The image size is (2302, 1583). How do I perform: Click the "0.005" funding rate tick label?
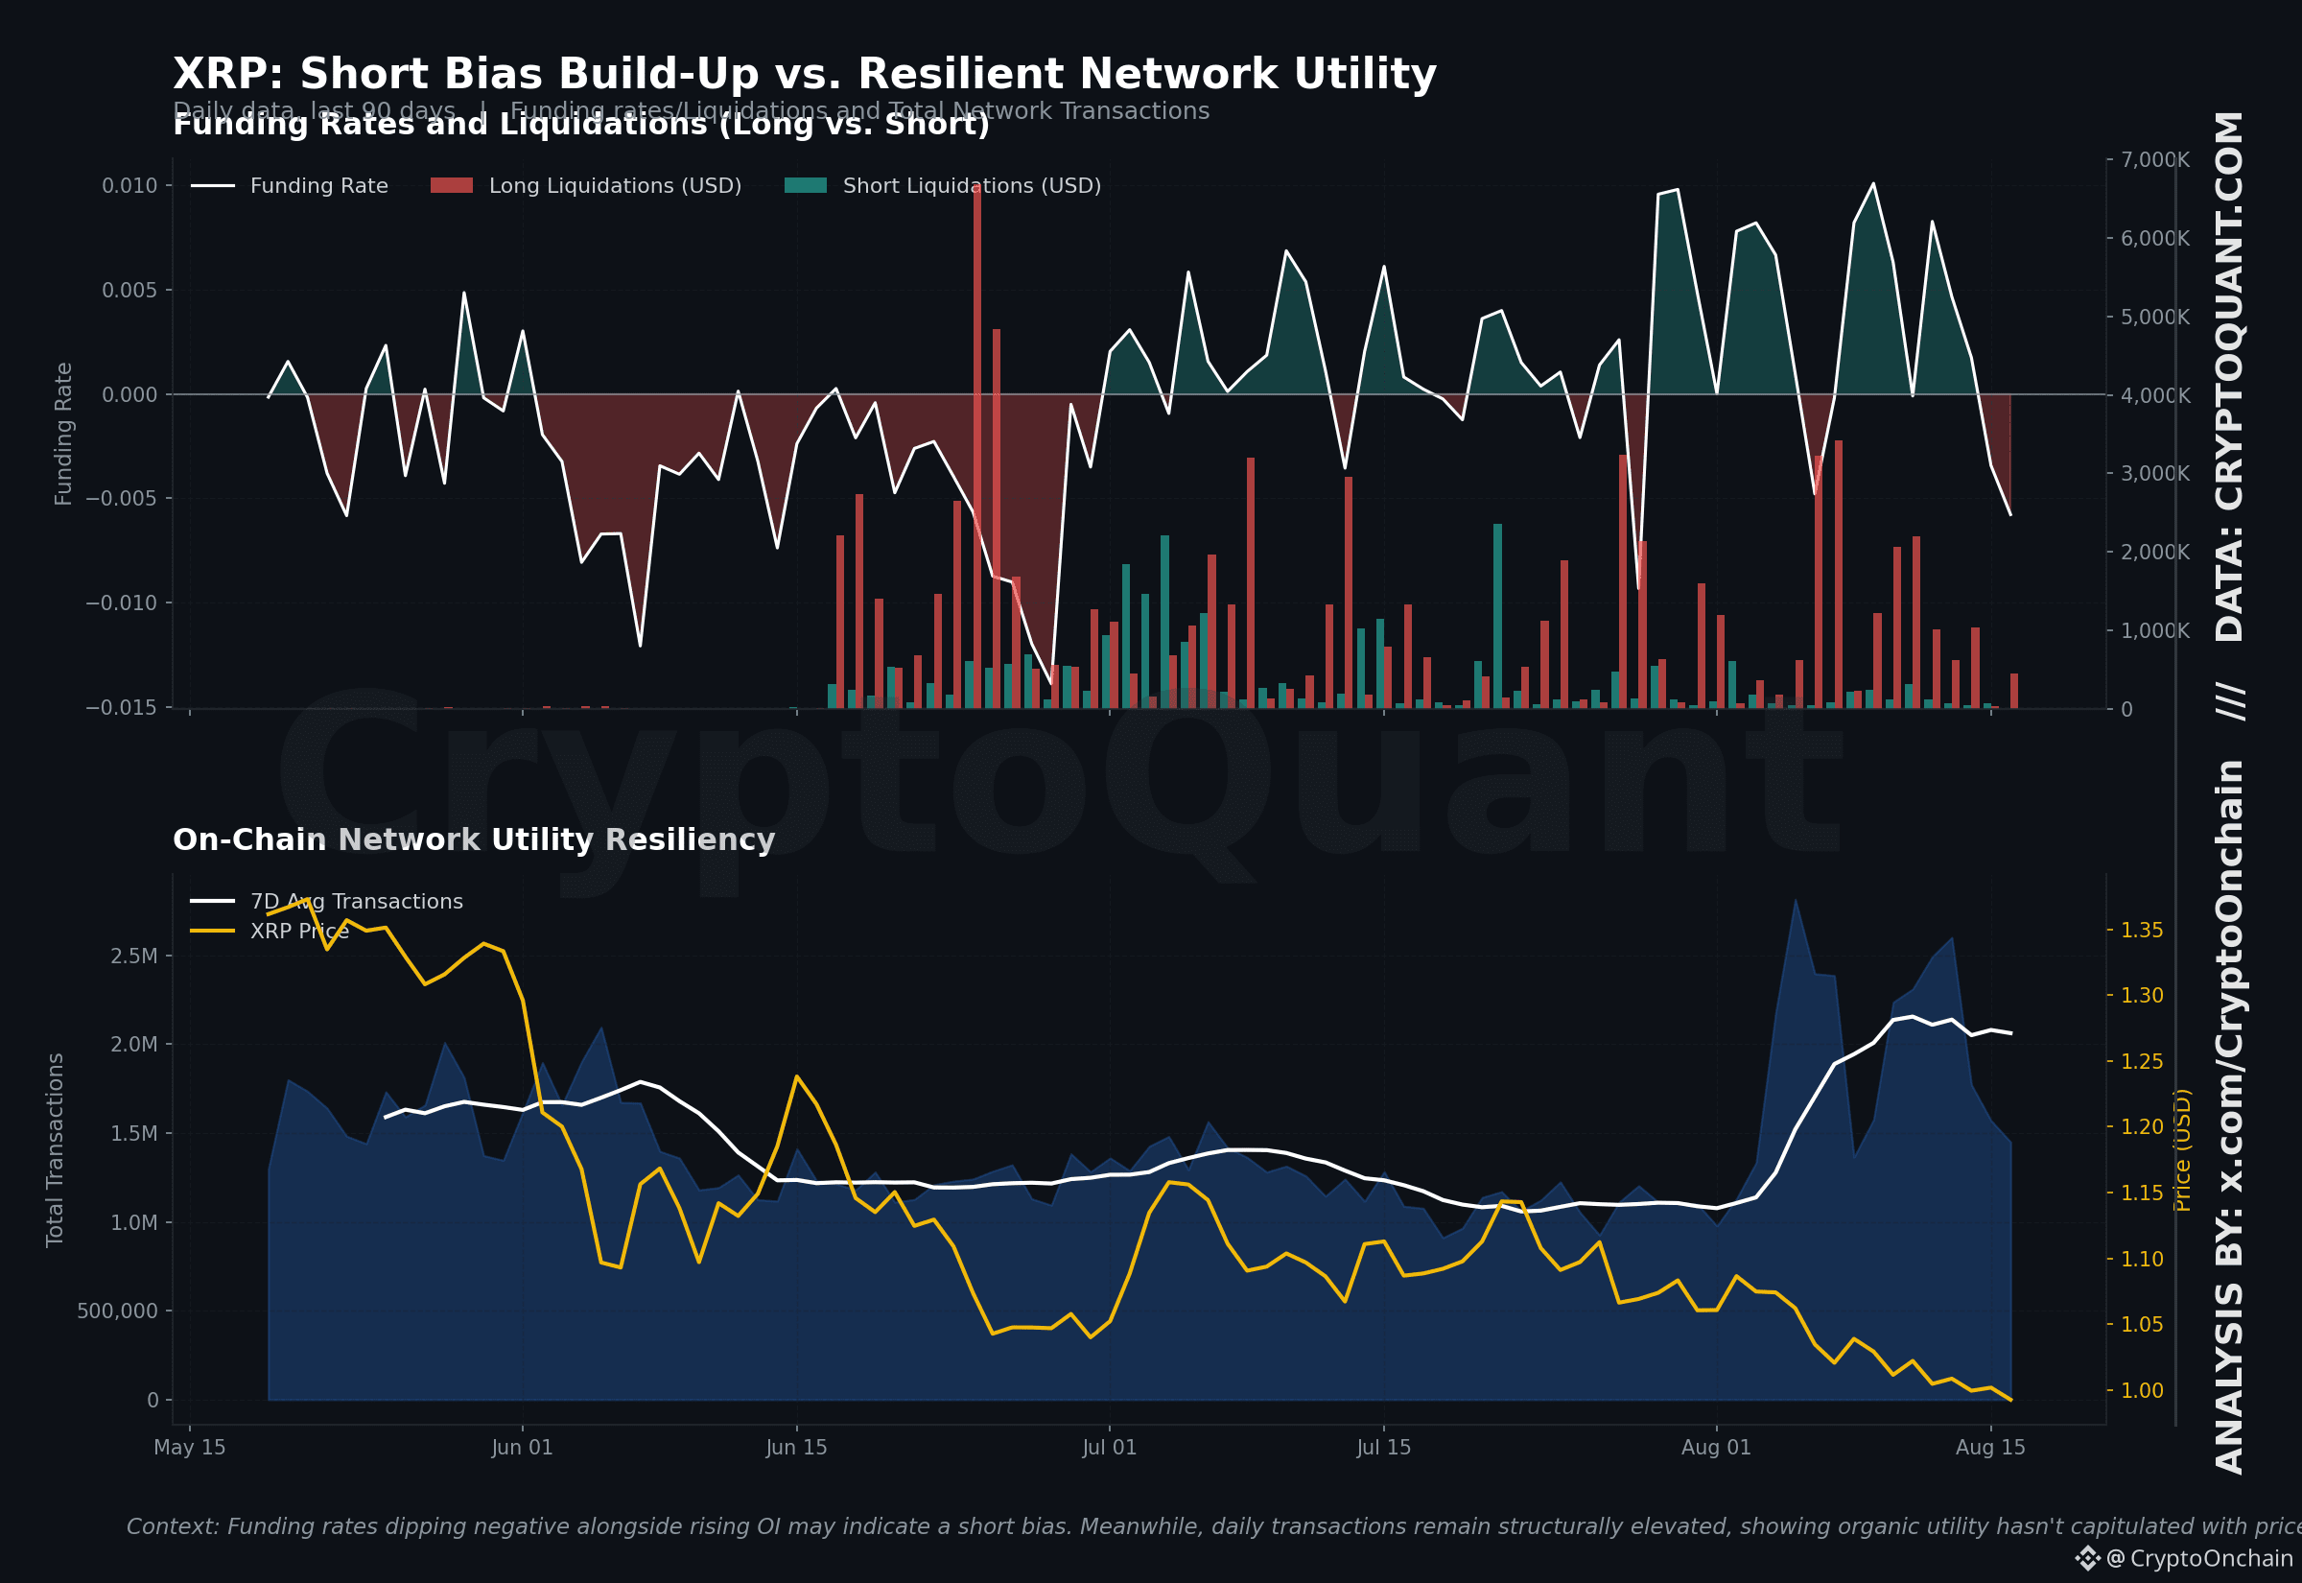pyautogui.click(x=129, y=290)
